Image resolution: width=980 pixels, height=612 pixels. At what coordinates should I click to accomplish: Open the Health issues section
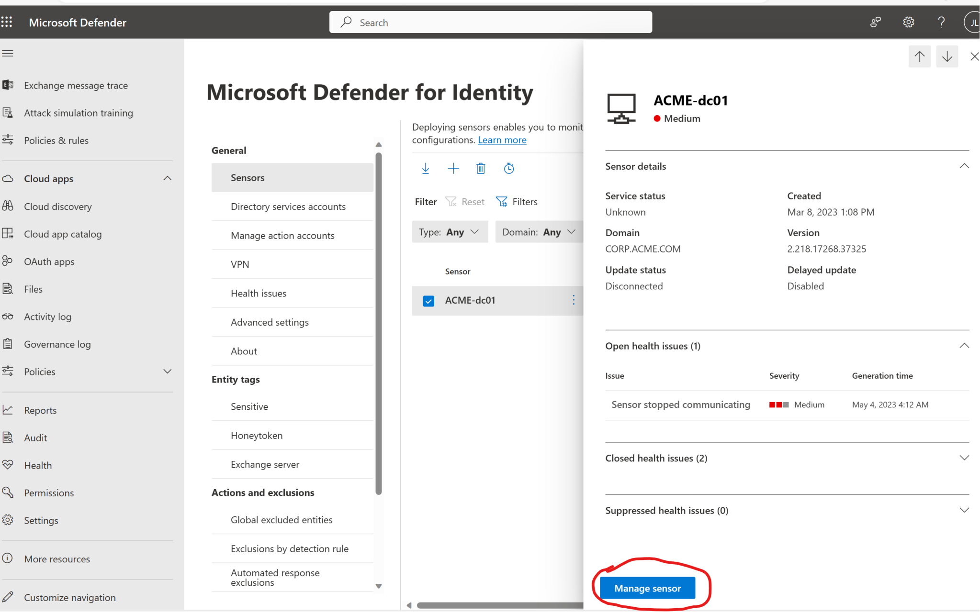coord(259,293)
